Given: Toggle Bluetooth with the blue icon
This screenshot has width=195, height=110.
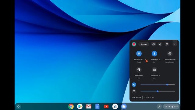Looking at the screenshot, I should point(154,54).
